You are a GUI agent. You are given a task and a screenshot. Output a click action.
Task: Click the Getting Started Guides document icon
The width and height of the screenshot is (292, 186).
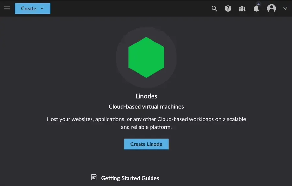coord(94,177)
